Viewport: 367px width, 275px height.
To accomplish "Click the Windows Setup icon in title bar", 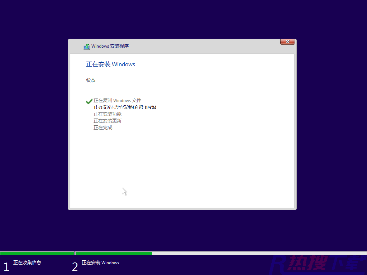I will (x=87, y=46).
